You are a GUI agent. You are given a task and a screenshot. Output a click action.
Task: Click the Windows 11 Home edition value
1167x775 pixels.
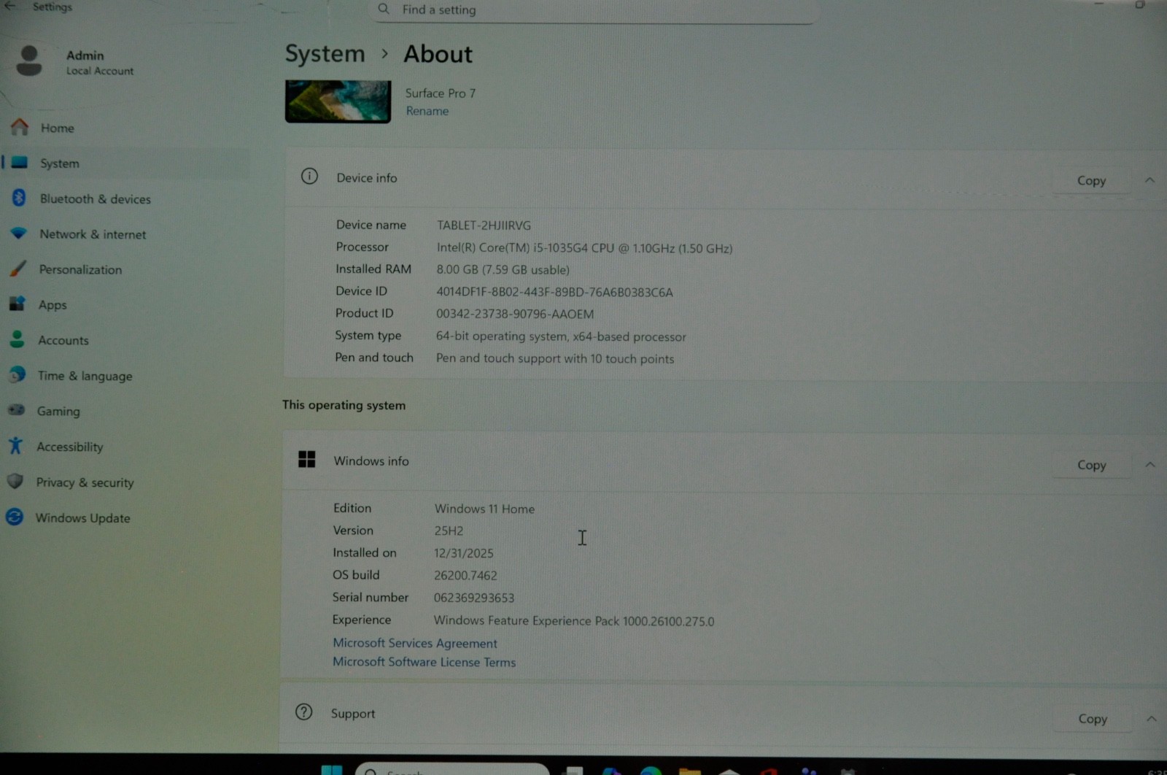pos(484,509)
